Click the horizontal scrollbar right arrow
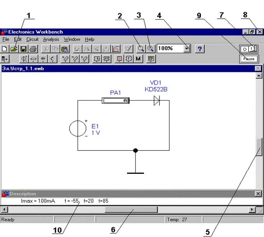 252,210
